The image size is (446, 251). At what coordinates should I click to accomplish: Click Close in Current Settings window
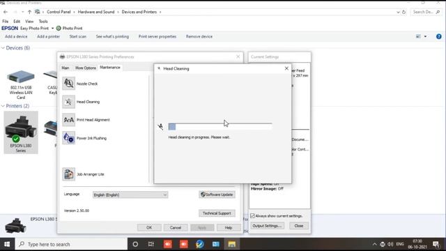[299, 226]
